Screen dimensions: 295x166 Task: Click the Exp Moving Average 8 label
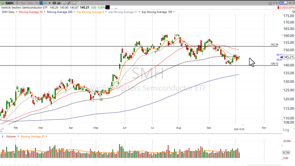[x=90, y=12]
